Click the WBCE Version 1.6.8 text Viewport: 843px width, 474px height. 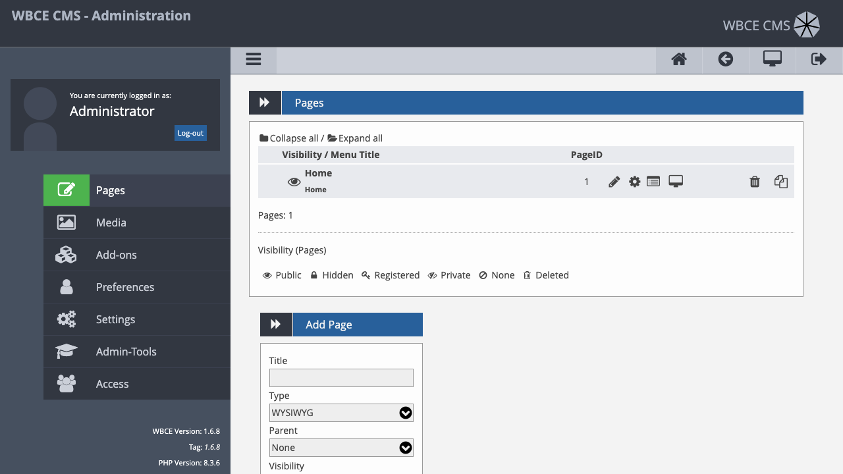tap(186, 431)
